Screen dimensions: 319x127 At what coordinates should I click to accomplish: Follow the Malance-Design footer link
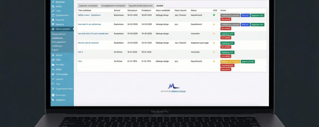pyautogui.click(x=178, y=91)
